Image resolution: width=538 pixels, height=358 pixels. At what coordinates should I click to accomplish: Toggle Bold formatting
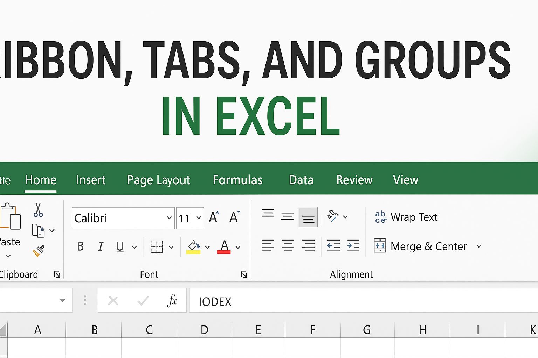(x=80, y=246)
